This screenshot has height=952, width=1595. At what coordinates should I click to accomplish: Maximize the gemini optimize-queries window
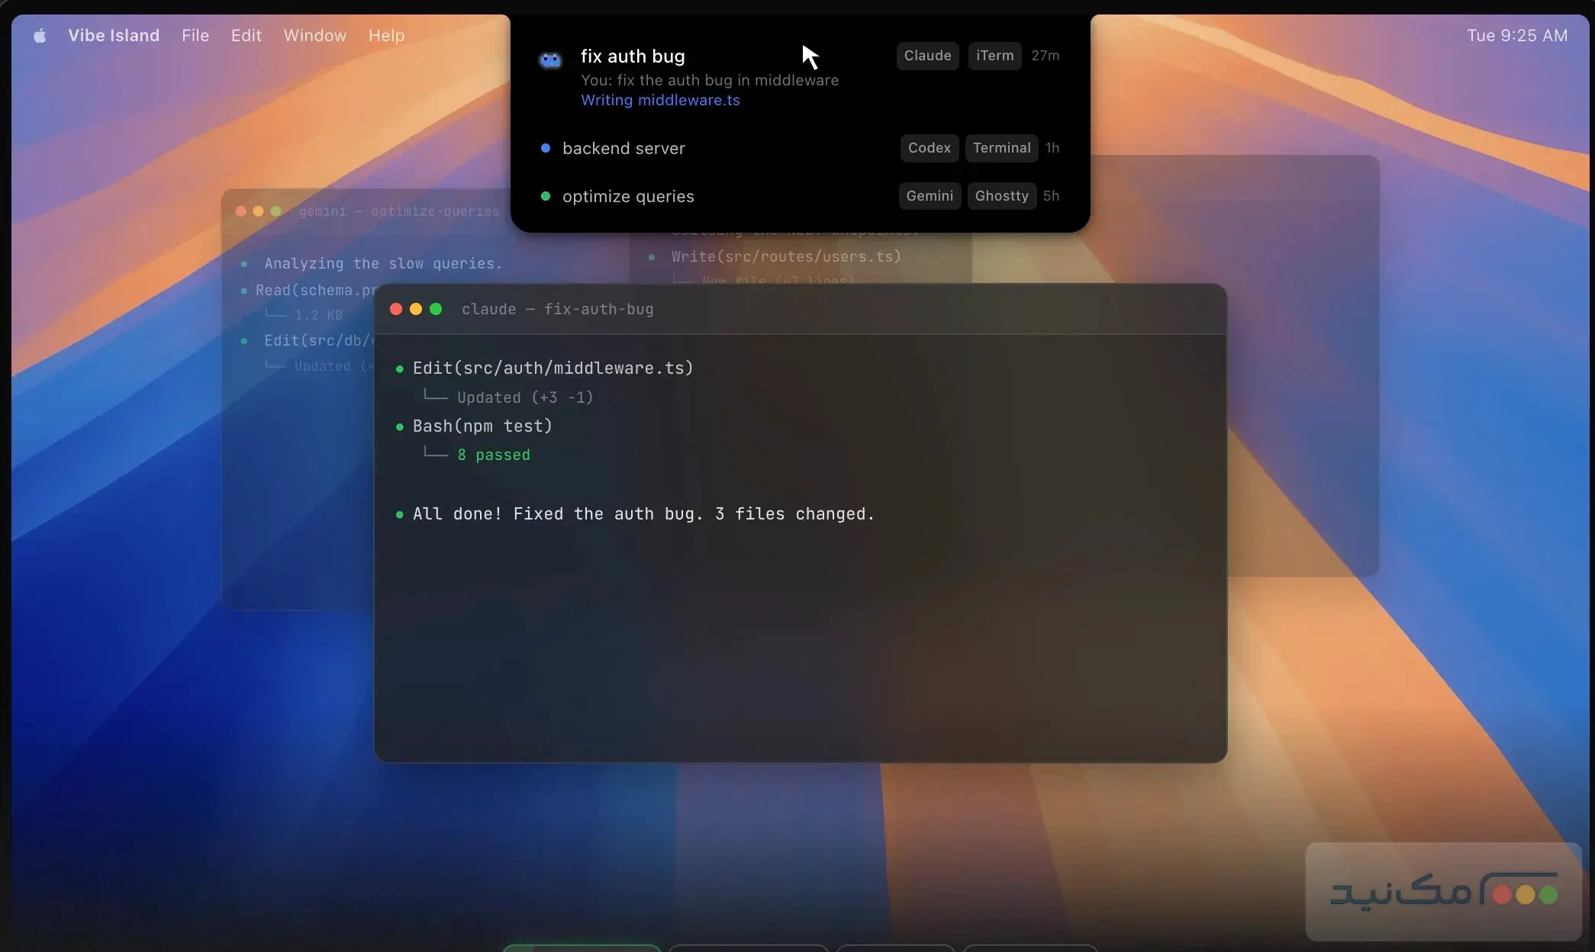coord(275,211)
